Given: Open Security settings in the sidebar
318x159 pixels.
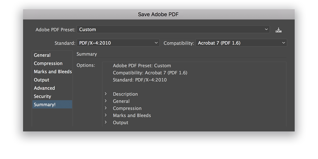Looking at the screenshot, I should click(52, 96).
